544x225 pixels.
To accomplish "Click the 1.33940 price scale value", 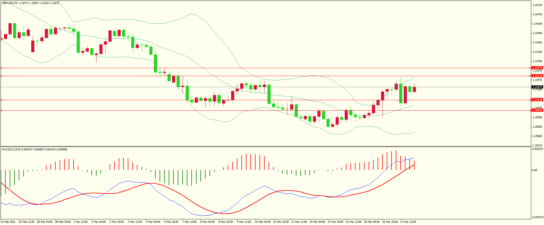I will [x=537, y=33].
